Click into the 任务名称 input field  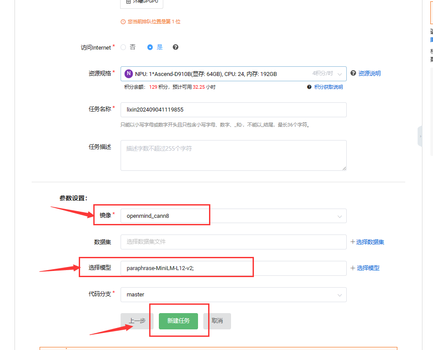pos(233,110)
